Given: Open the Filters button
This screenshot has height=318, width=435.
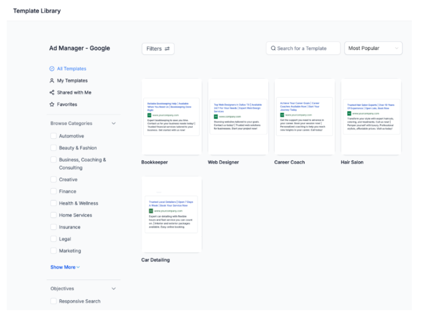Looking at the screenshot, I should click(158, 49).
